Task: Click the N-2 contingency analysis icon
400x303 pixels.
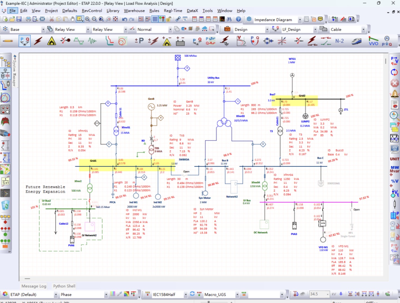Action: pyautogui.click(x=339, y=41)
